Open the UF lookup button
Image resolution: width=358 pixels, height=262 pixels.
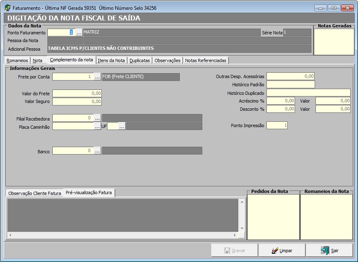122,127
